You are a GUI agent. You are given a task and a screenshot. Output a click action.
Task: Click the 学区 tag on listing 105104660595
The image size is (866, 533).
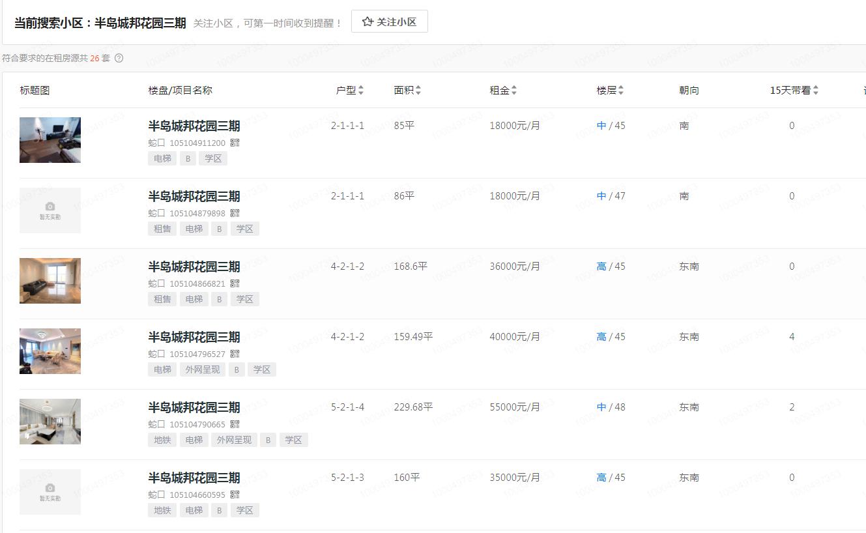point(245,510)
